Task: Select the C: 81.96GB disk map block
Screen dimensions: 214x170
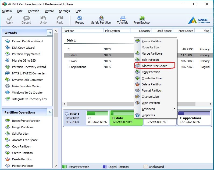Action: coord(97,118)
